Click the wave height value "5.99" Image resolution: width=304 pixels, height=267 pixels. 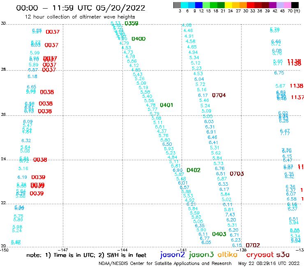35,53
